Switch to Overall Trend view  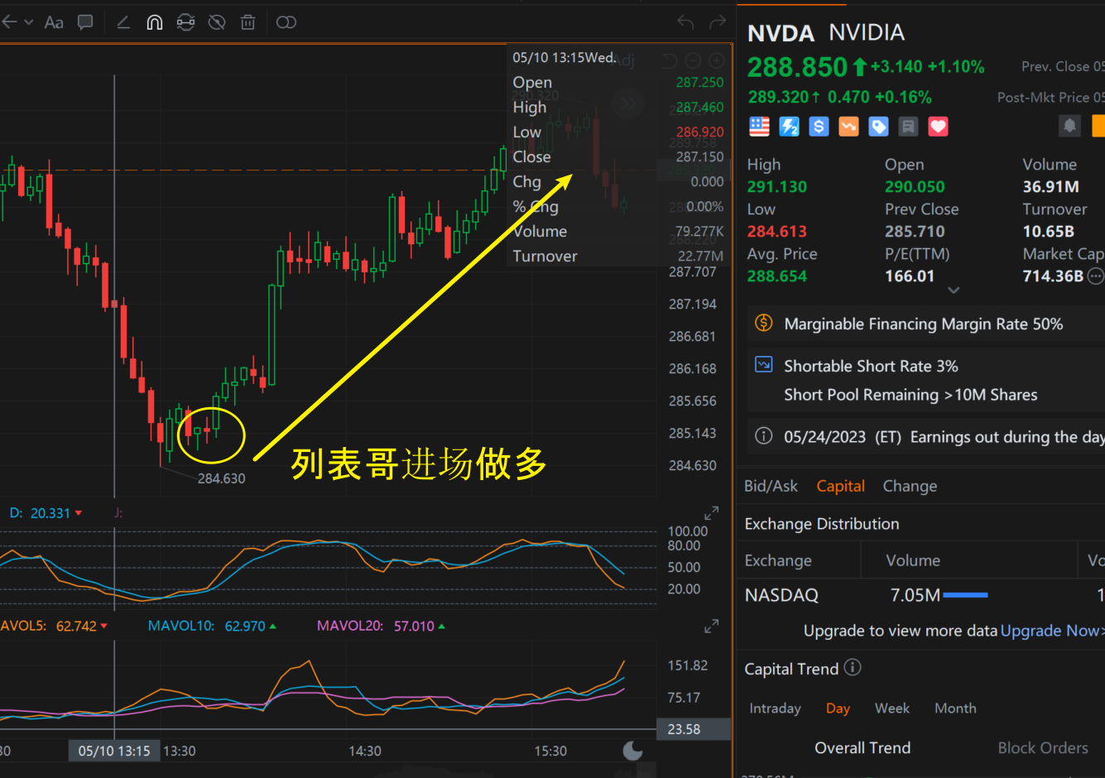coord(862,747)
